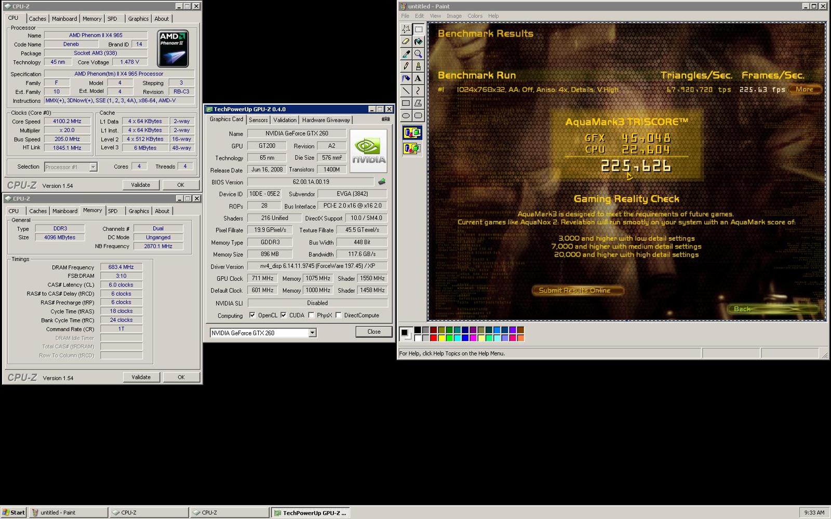Click Validate in the bottom CPU-Z window
This screenshot has height=519, width=831.
(141, 377)
